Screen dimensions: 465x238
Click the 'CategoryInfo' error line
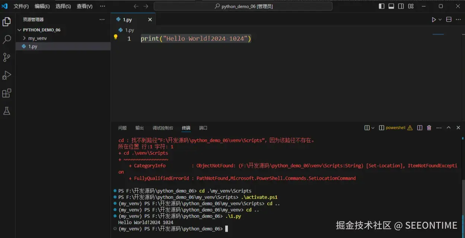pyautogui.click(x=293, y=166)
